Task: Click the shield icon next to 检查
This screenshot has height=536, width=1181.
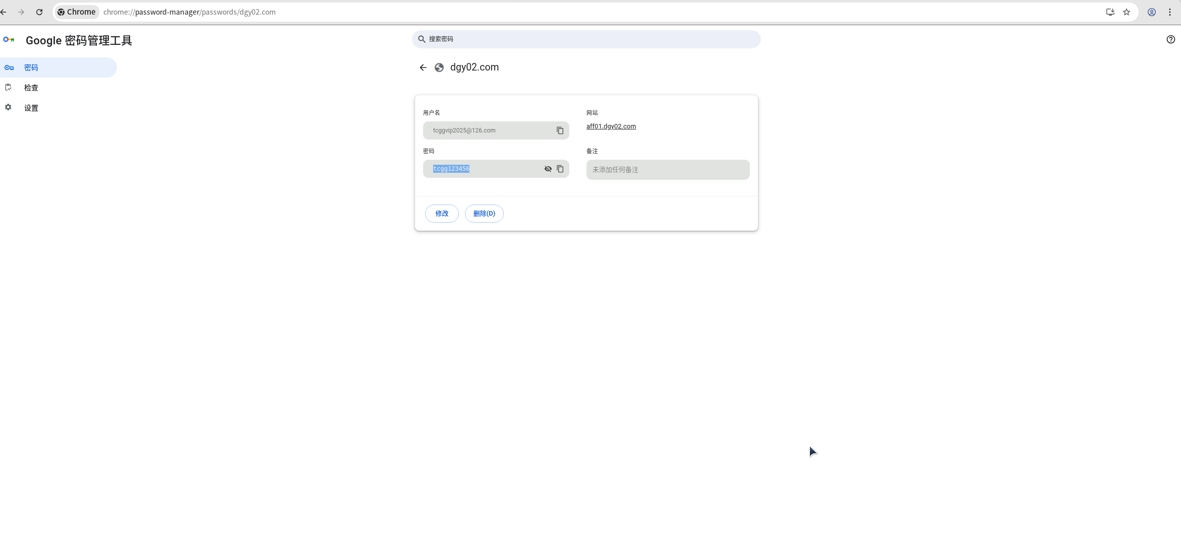Action: click(9, 87)
